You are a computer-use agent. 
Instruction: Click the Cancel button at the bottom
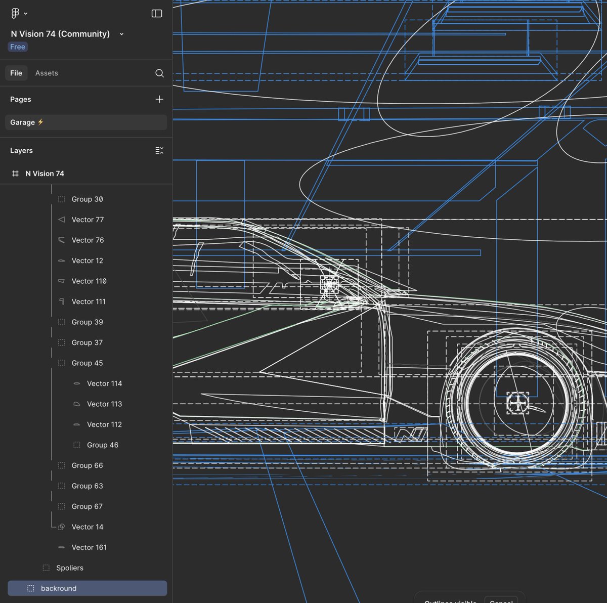(x=501, y=601)
